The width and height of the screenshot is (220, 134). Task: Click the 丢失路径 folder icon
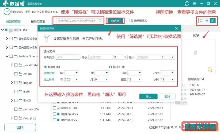point(16,47)
